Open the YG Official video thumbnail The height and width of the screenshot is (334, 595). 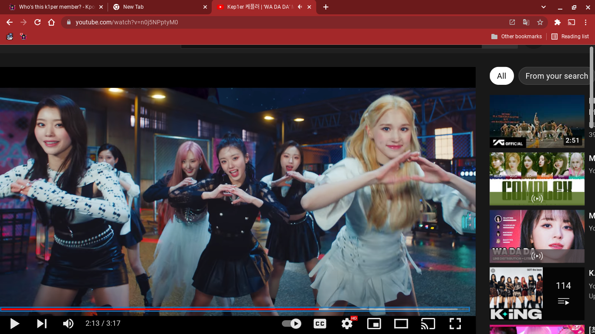(x=537, y=122)
